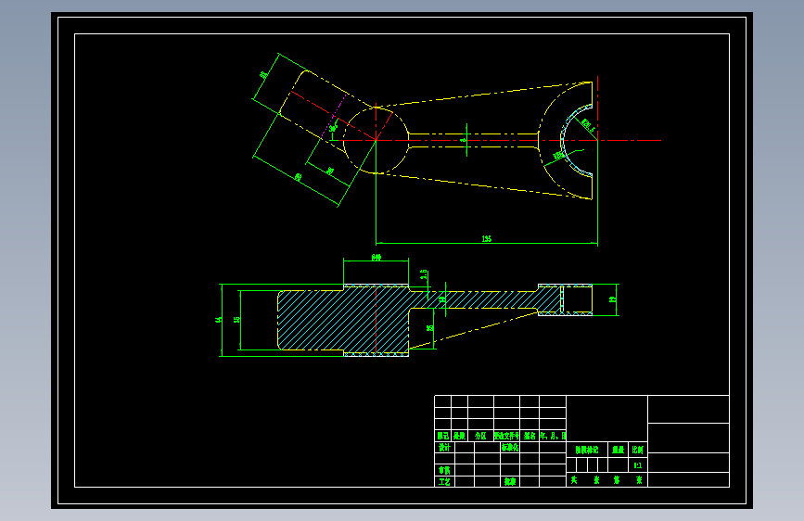
Task: Click the 重量 label cell
Action: click(619, 450)
